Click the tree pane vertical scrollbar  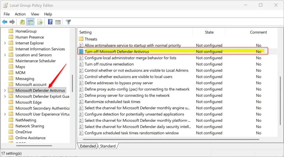pos(72,83)
